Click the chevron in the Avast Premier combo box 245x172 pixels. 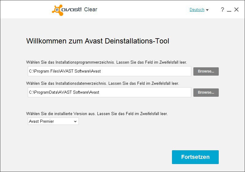(x=75, y=122)
